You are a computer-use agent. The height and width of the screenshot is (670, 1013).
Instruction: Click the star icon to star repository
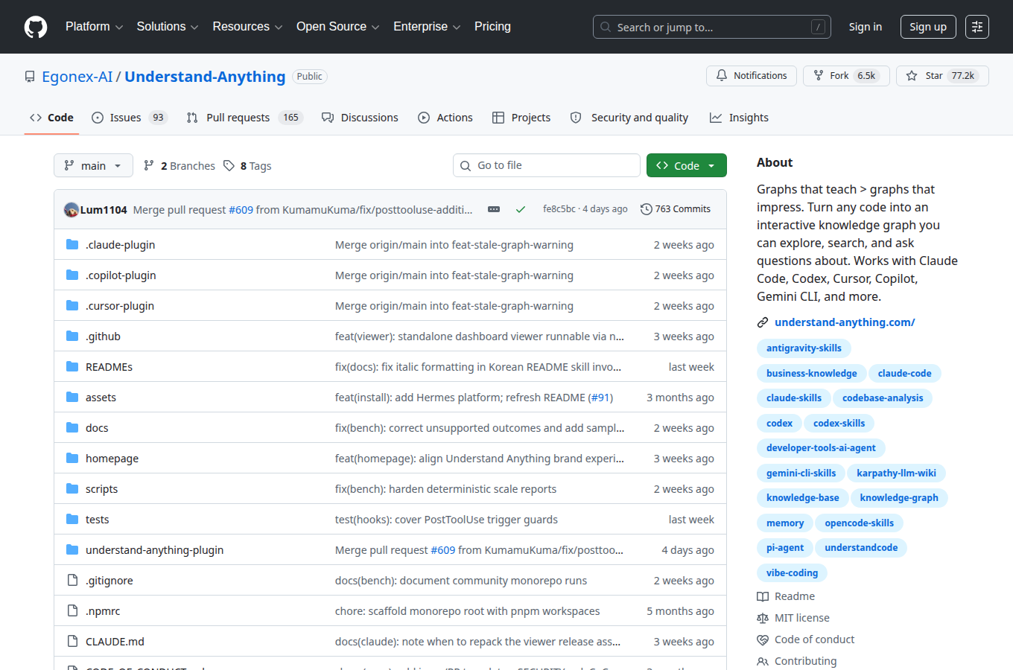tap(912, 76)
